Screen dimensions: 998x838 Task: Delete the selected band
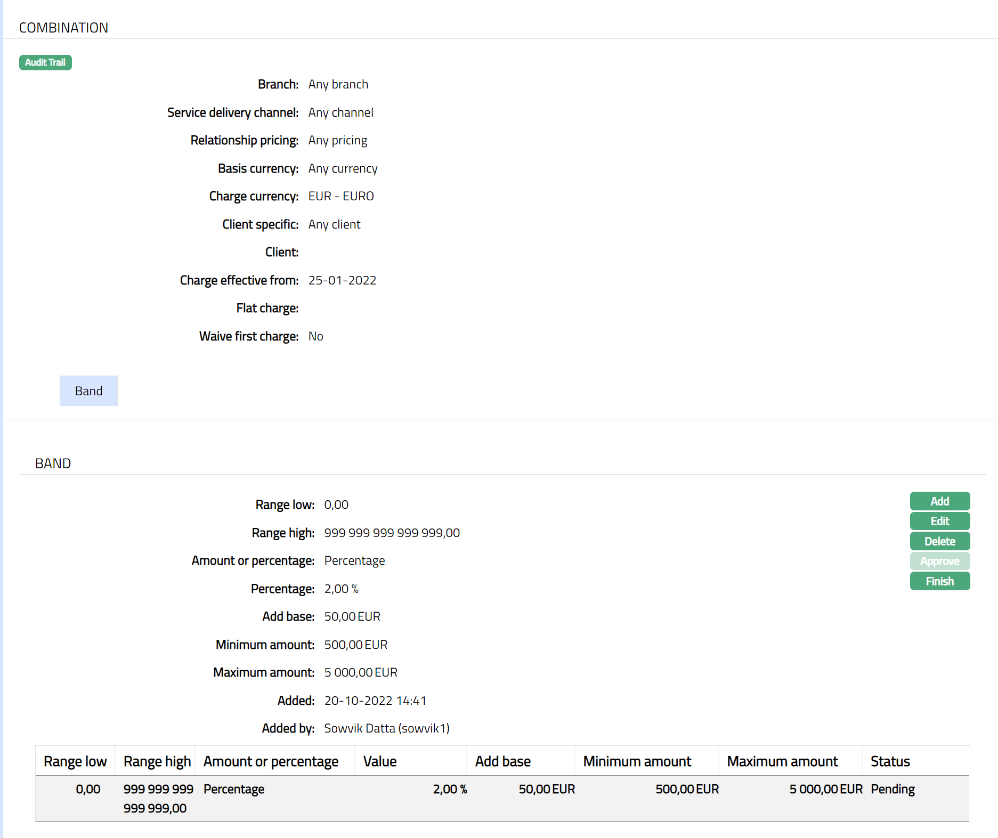coord(939,541)
